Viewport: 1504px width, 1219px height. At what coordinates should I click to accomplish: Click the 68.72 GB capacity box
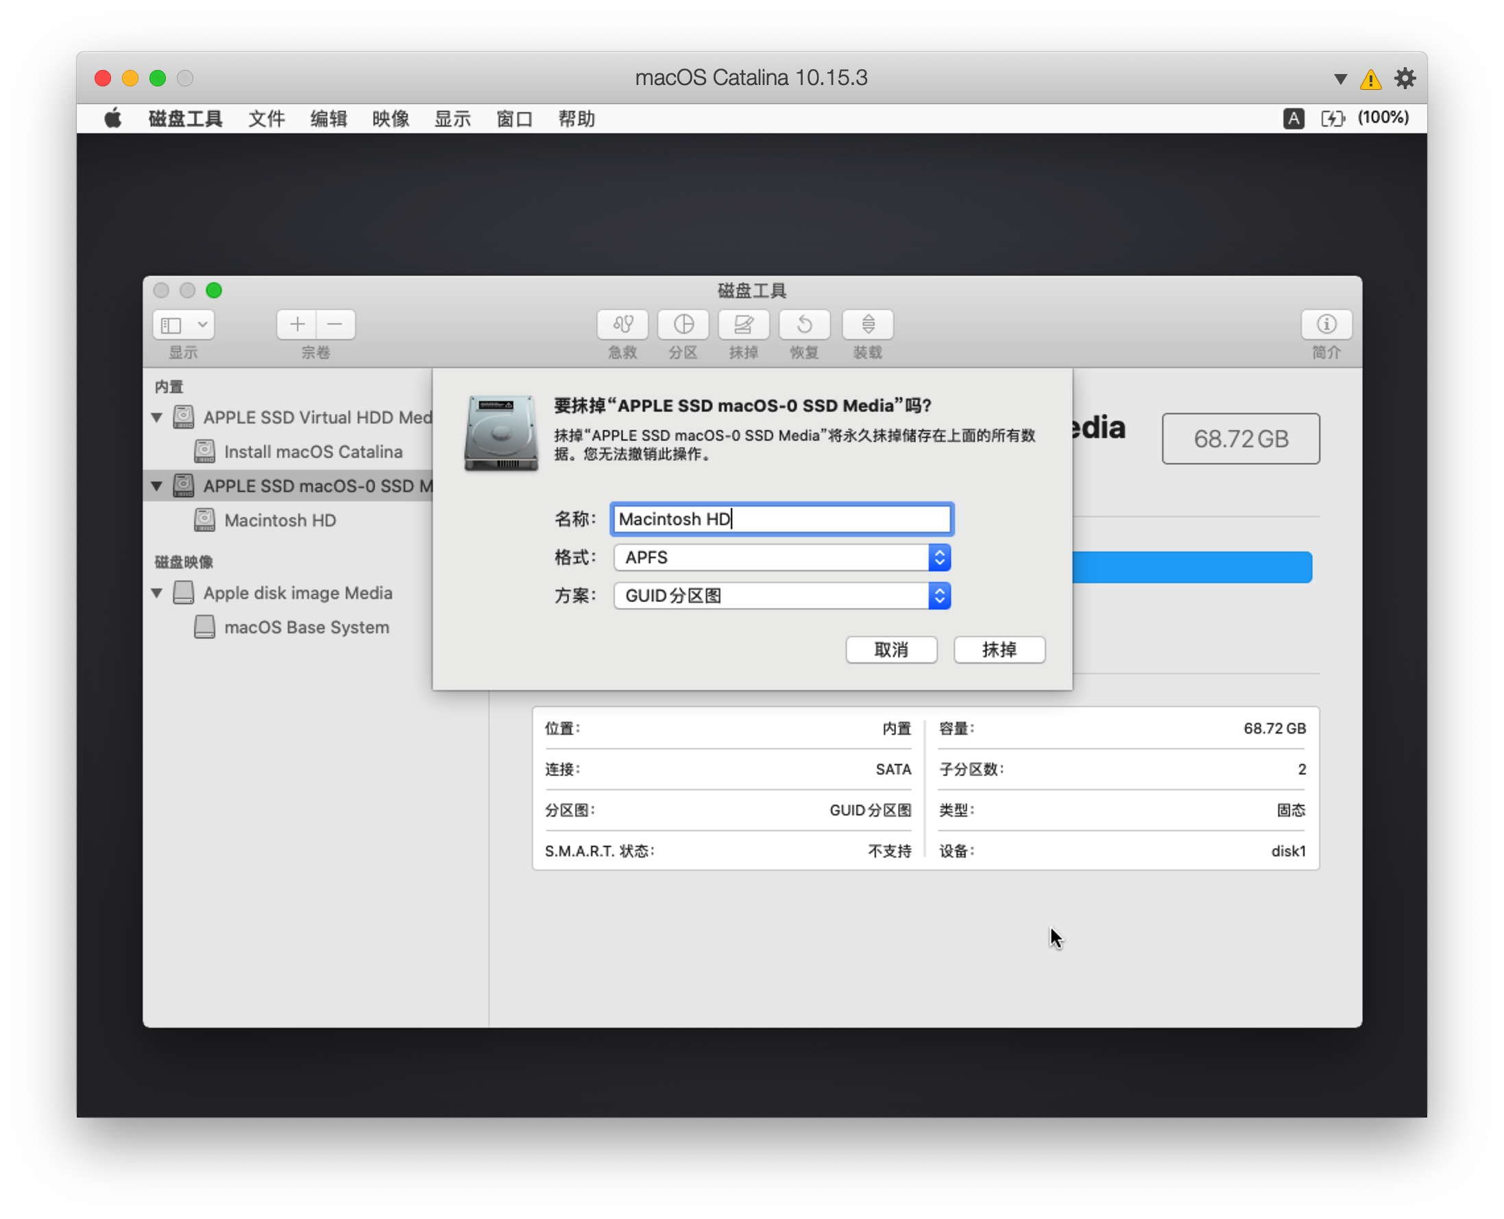1241,439
